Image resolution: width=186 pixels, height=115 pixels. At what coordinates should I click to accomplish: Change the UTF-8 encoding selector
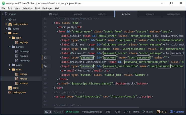click(127, 112)
